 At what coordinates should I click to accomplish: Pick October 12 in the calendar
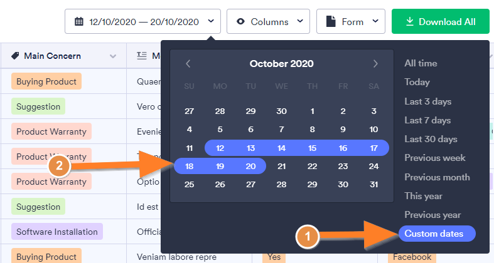220,148
